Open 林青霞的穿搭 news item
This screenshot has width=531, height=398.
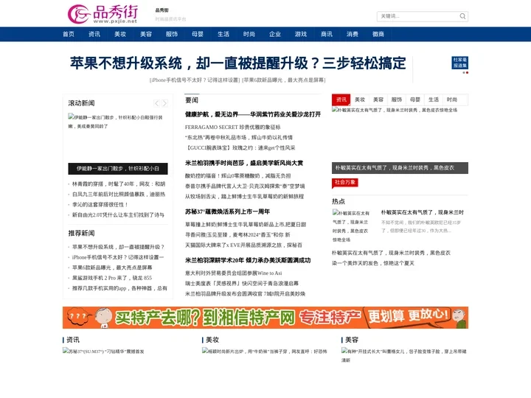pyautogui.click(x=119, y=184)
